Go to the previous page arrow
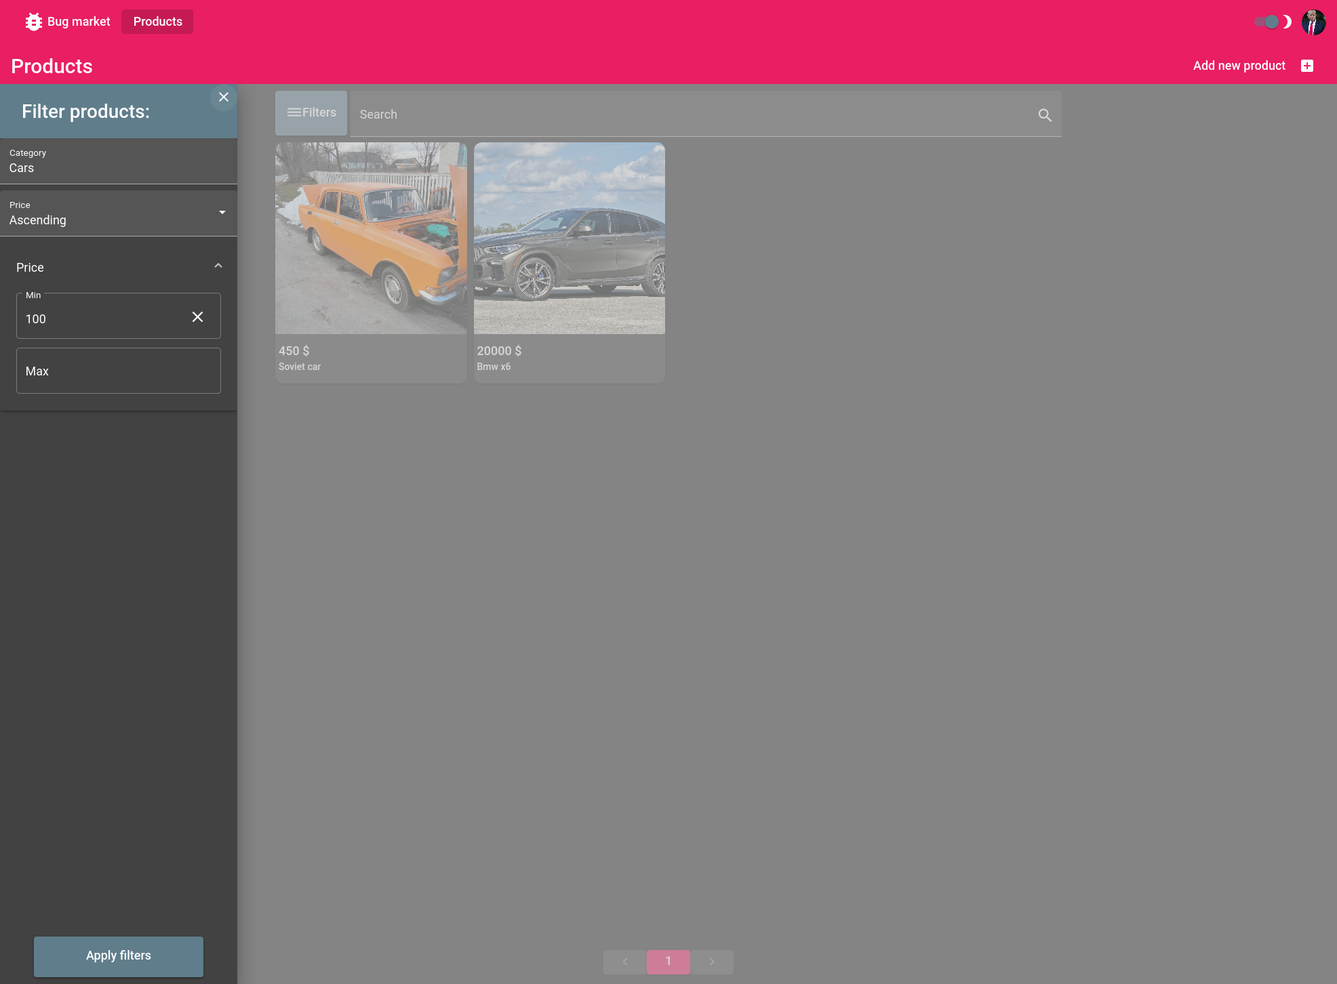Image resolution: width=1337 pixels, height=984 pixels. click(x=625, y=962)
